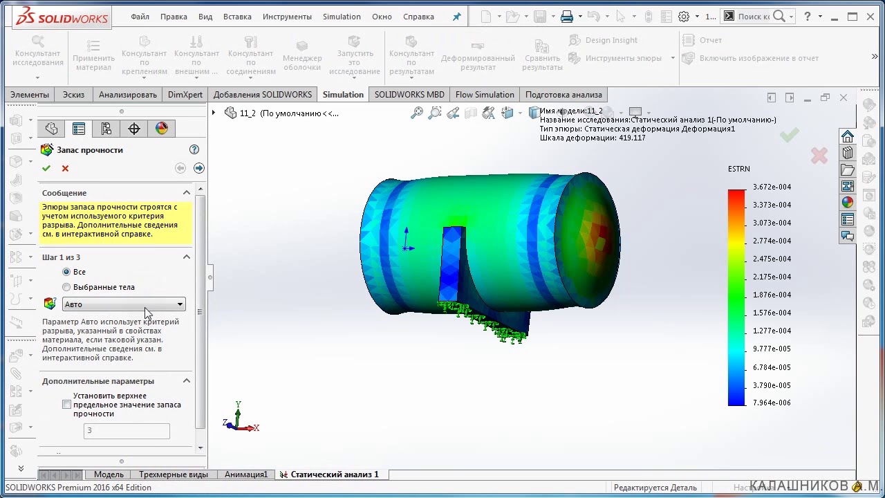Click Применить материал ribbon button
The image size is (885, 498).
coord(93,54)
